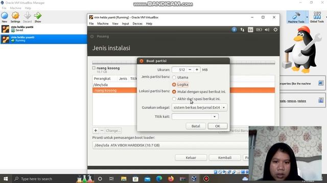Click the Perangkat column header
Viewport: 327px width, 183px height.
102,79
